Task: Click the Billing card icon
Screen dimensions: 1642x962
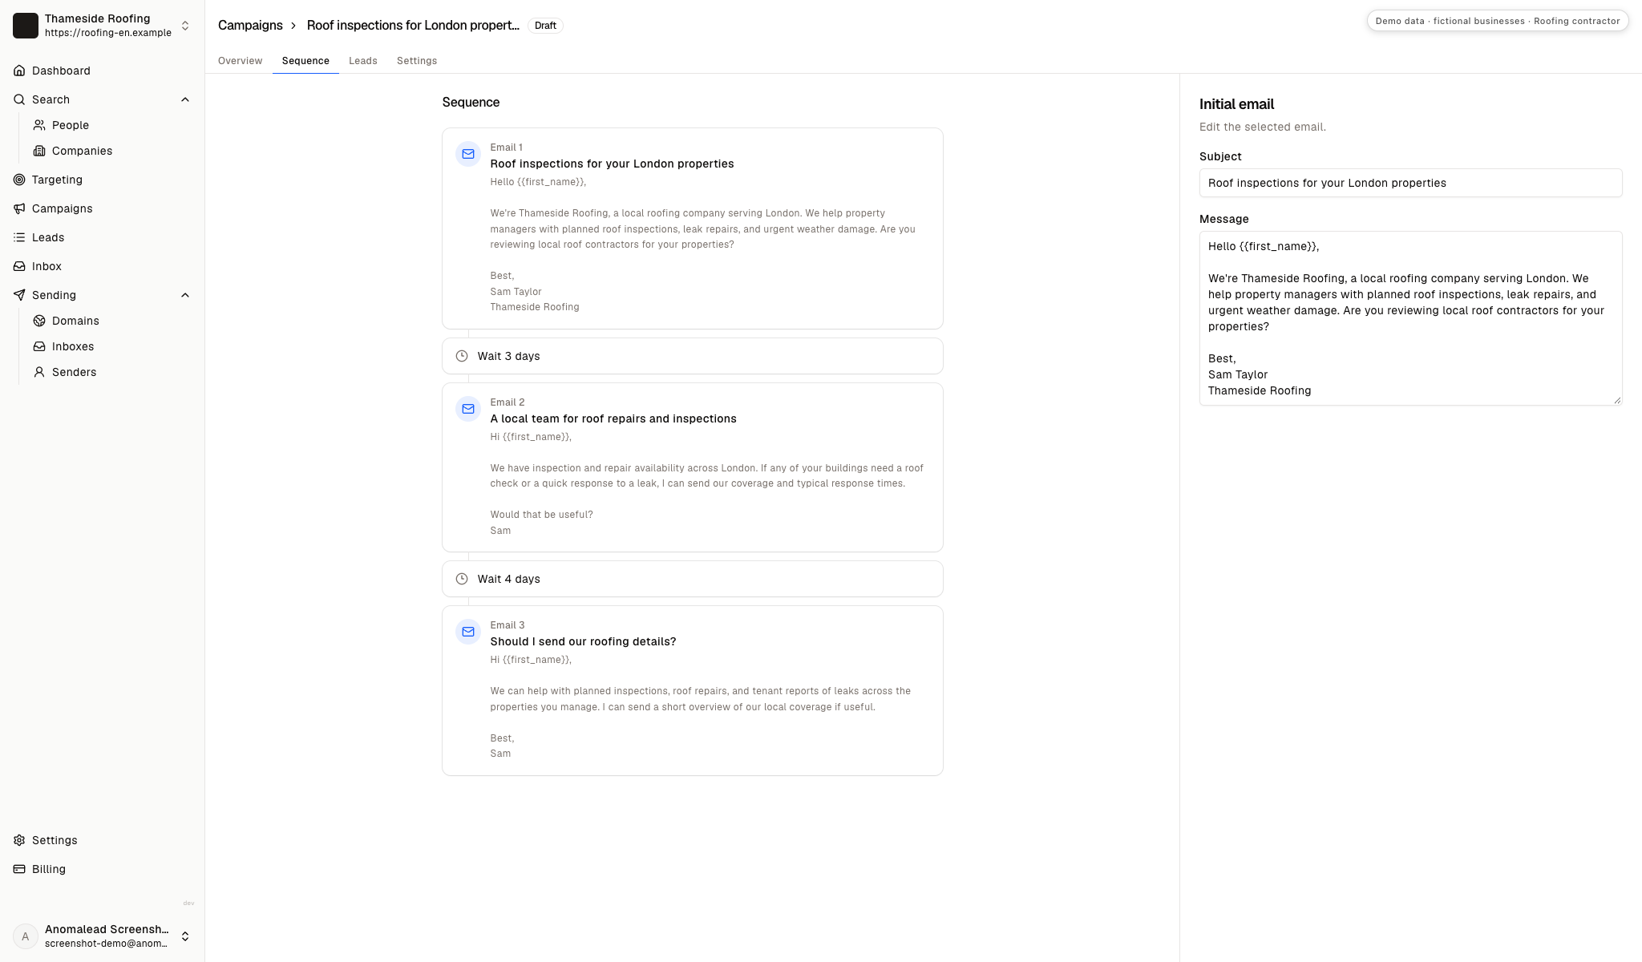Action: coord(19,869)
